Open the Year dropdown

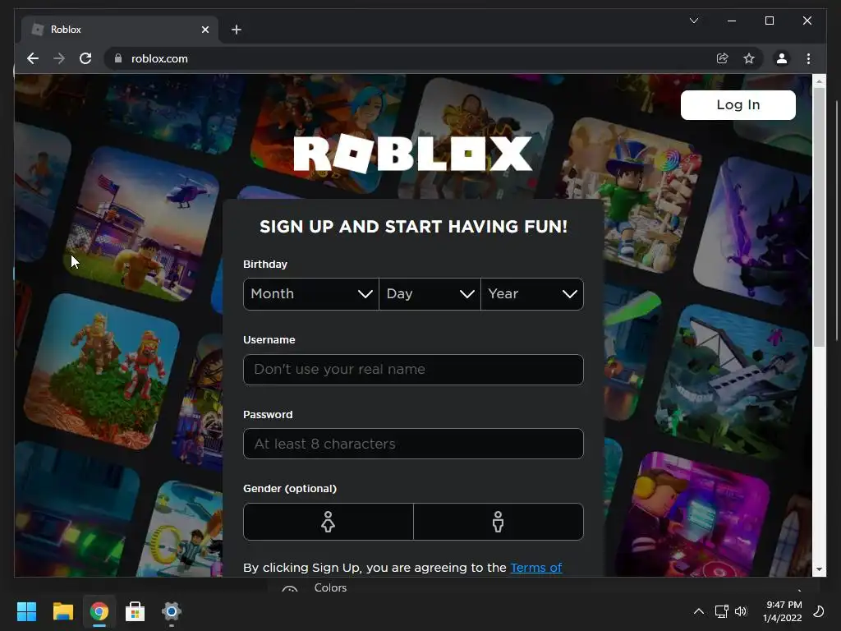pyautogui.click(x=532, y=294)
